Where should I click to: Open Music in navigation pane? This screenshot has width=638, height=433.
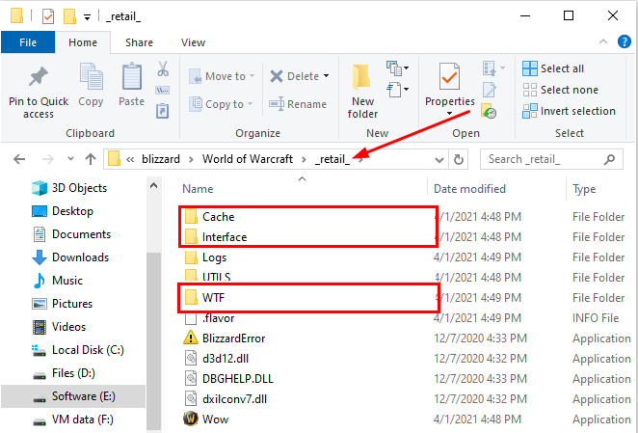tap(58, 281)
